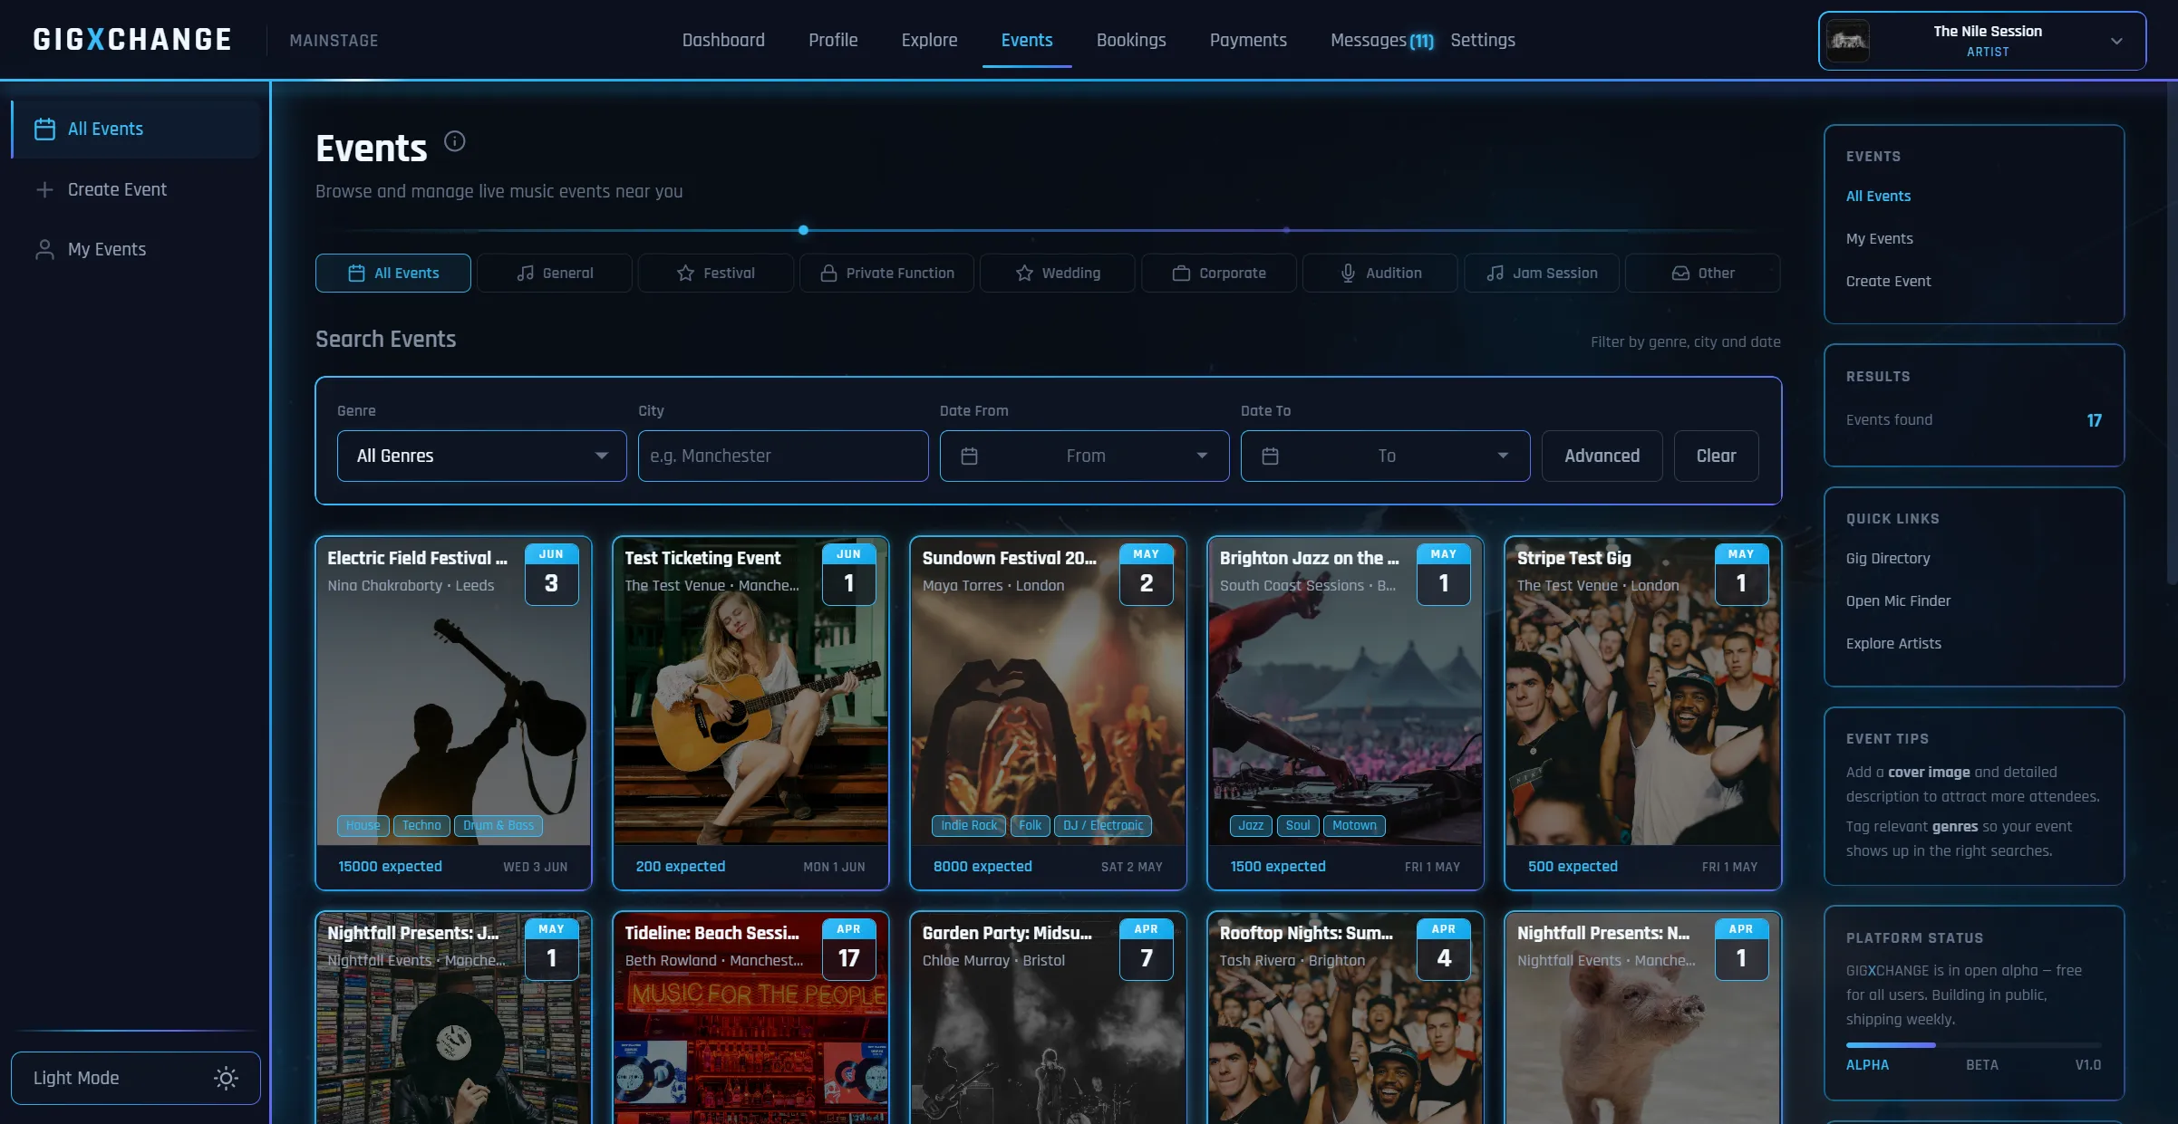
Task: Click All Events link in right Events panel
Action: 1878,196
